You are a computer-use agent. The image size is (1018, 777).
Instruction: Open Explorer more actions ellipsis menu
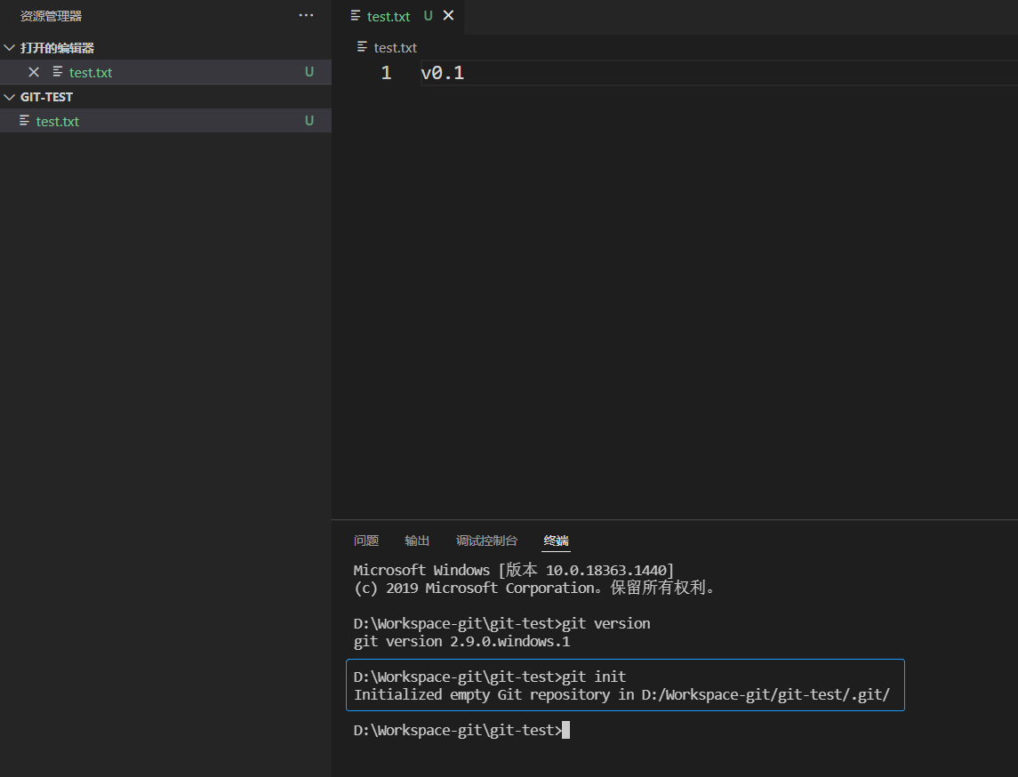tap(306, 16)
